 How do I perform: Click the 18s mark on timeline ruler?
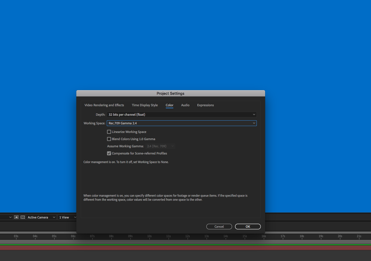[x=302, y=236]
